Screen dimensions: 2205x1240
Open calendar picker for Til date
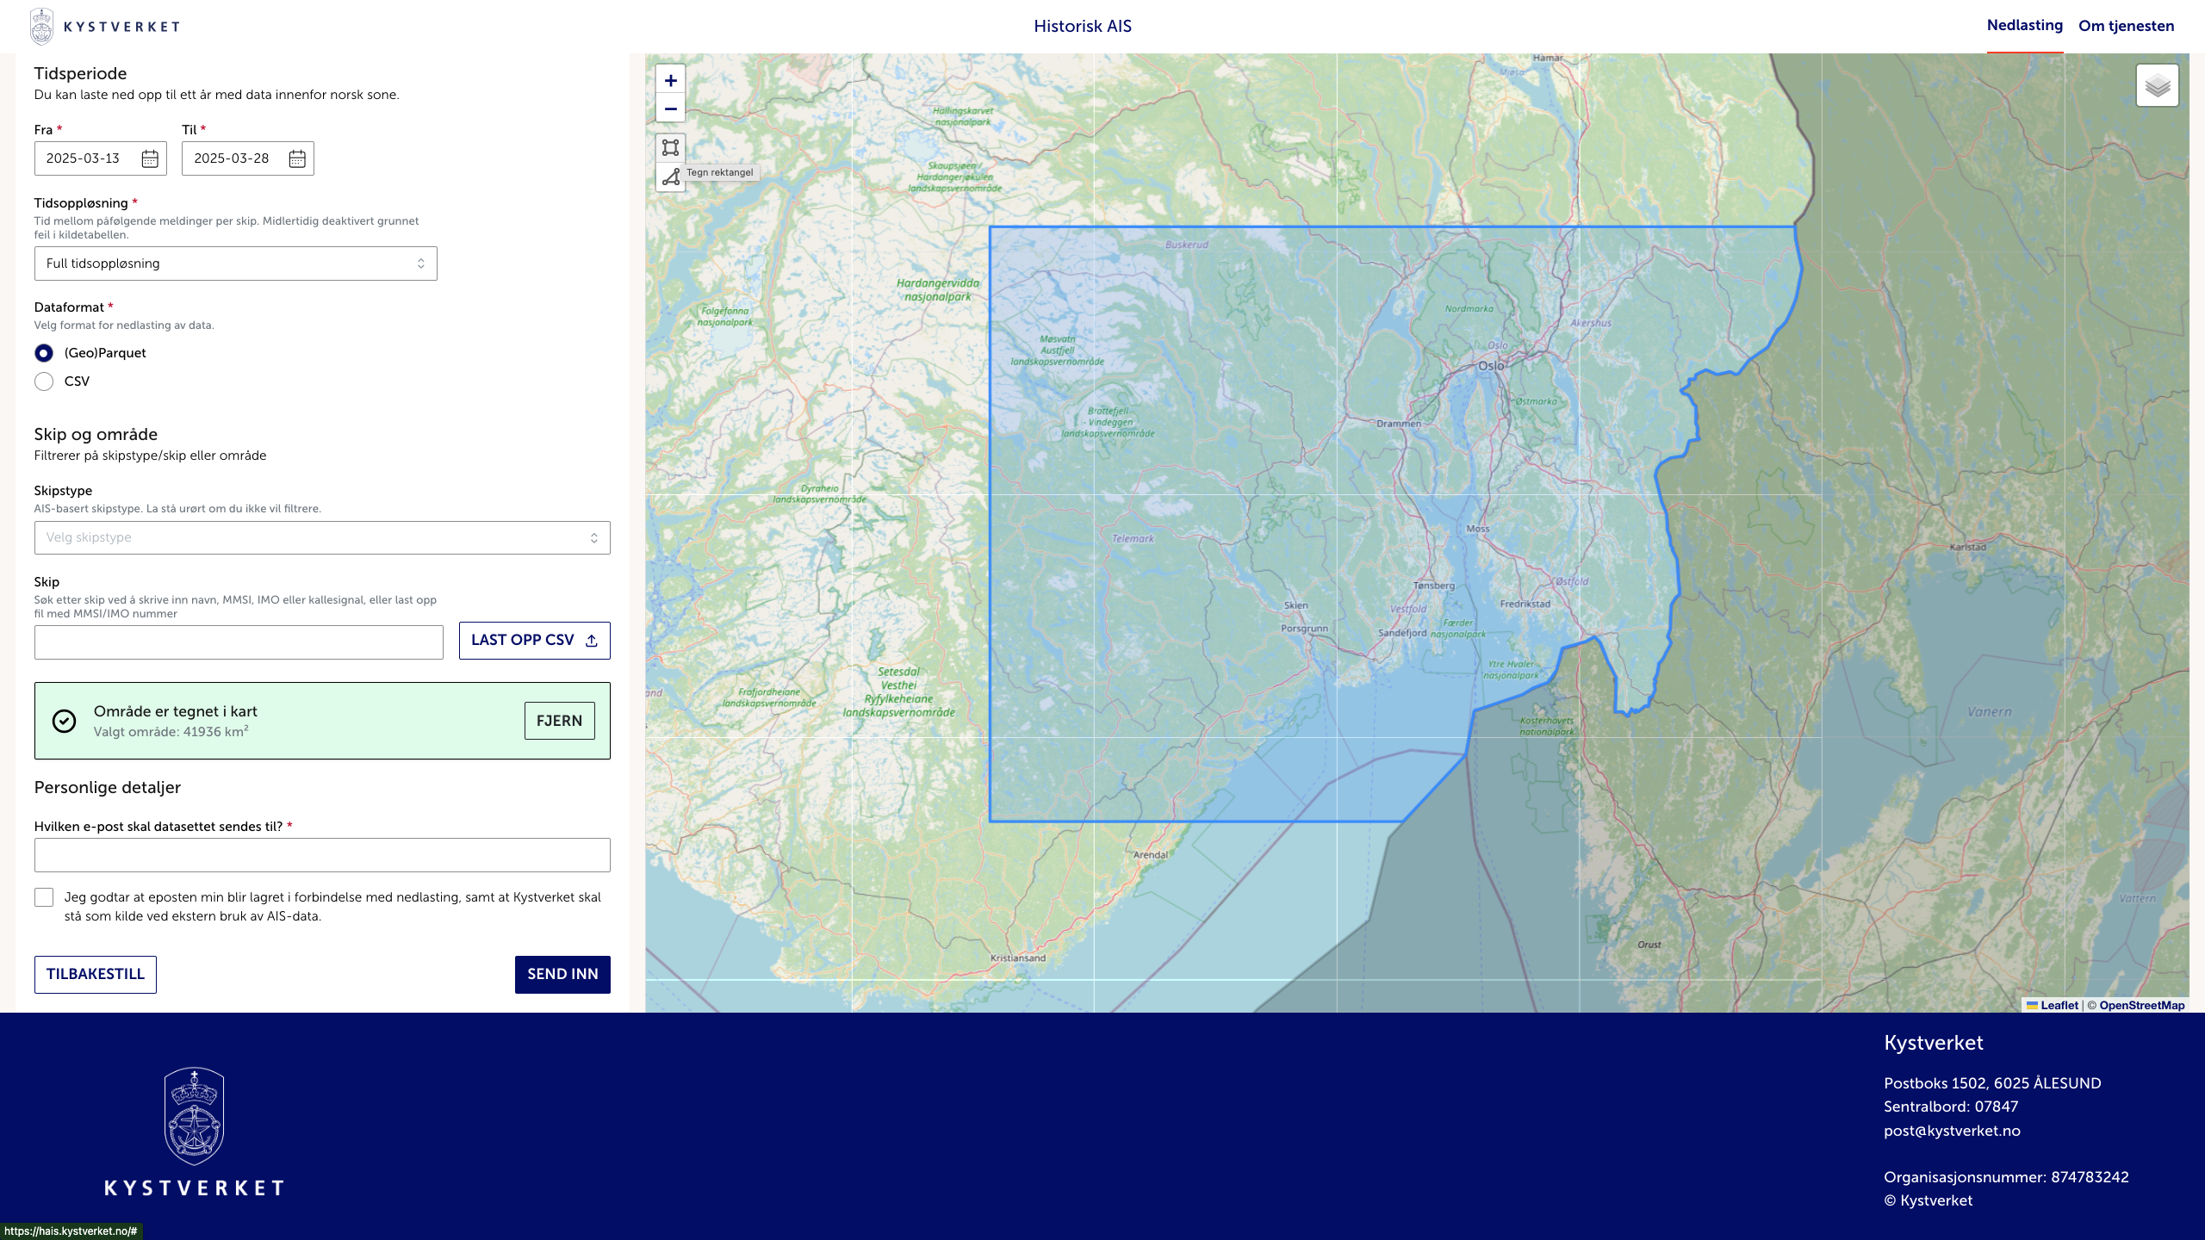click(x=297, y=158)
